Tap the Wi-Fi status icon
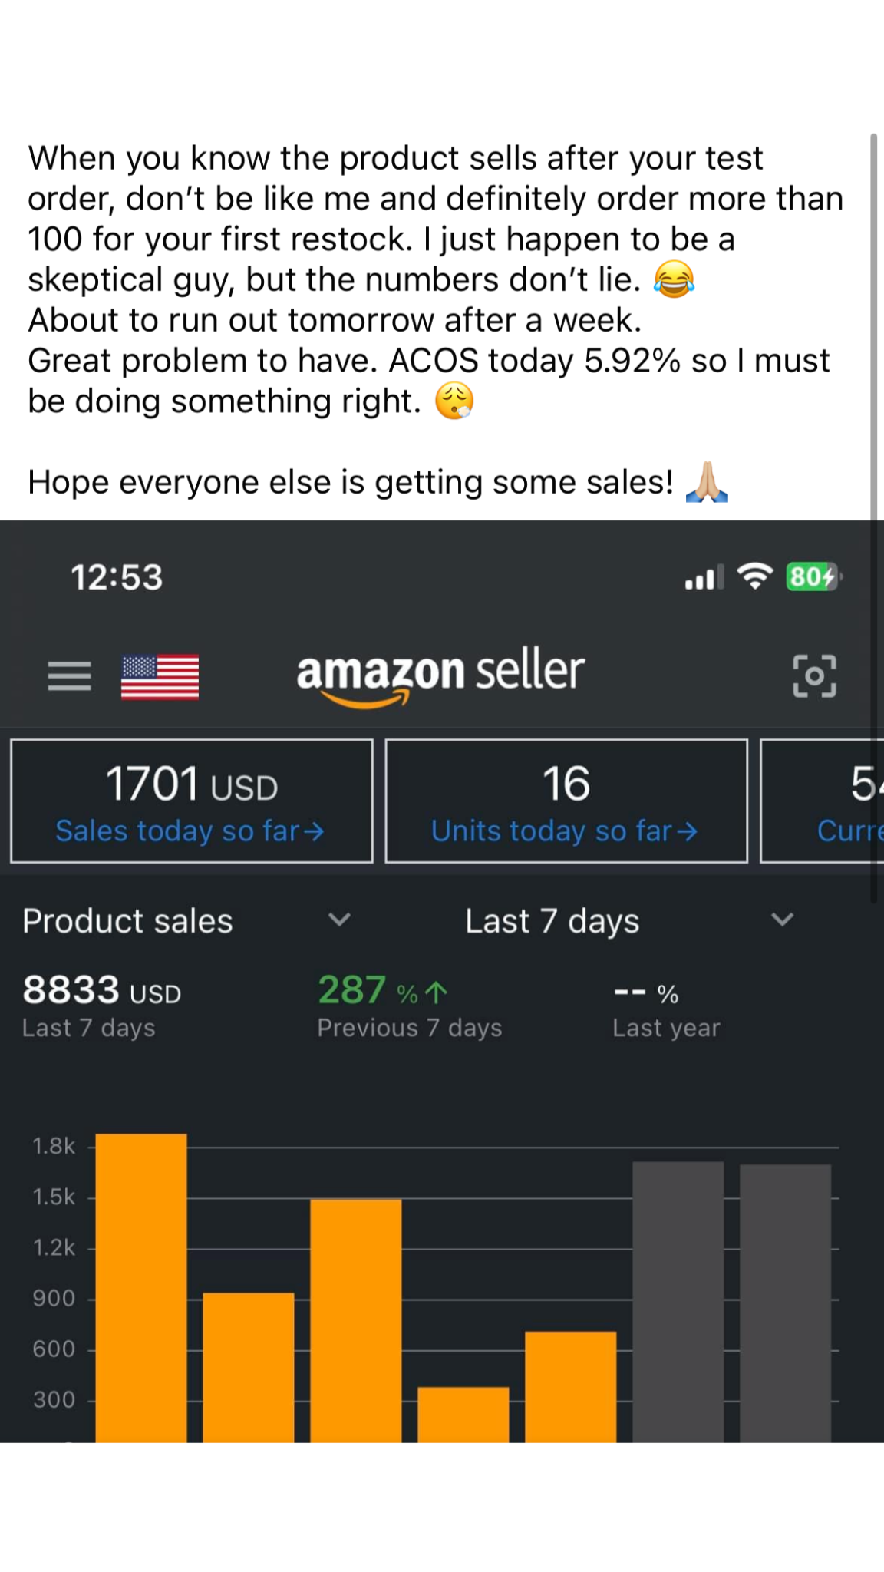Viewport: 884px width, 1572px height. 755,576
